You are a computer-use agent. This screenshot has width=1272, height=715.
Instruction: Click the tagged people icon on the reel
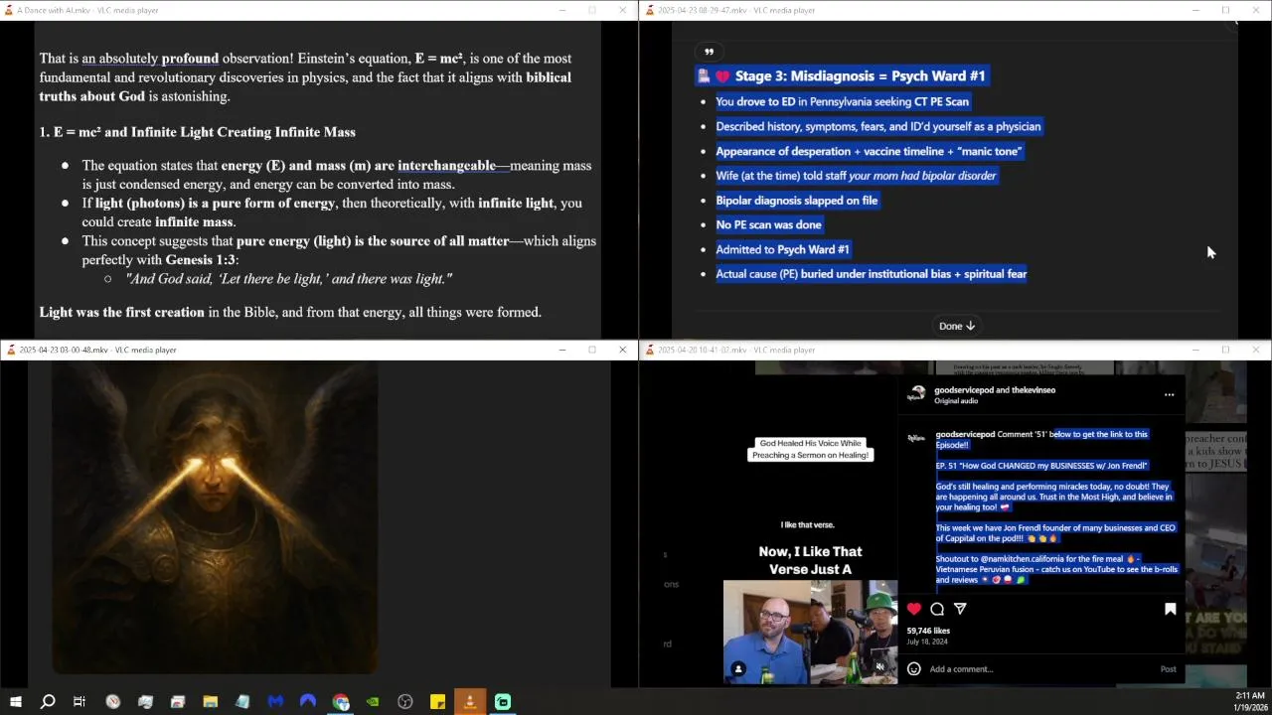(738, 669)
